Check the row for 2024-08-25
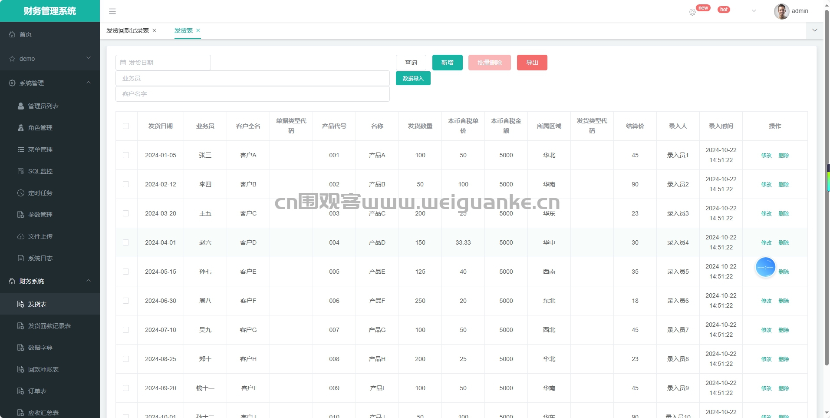 point(126,359)
